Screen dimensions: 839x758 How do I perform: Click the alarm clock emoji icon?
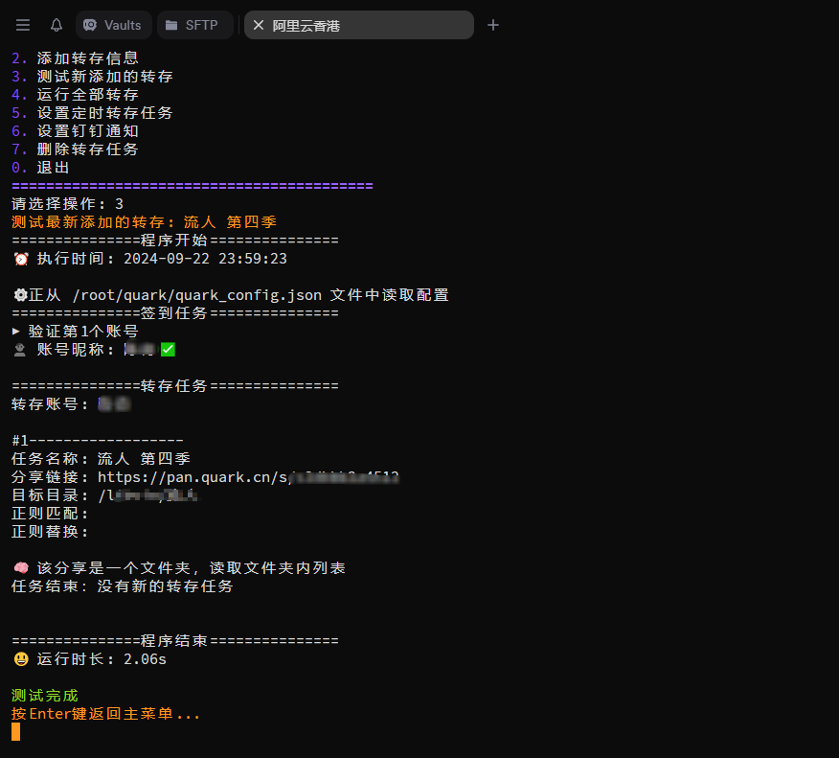[21, 259]
